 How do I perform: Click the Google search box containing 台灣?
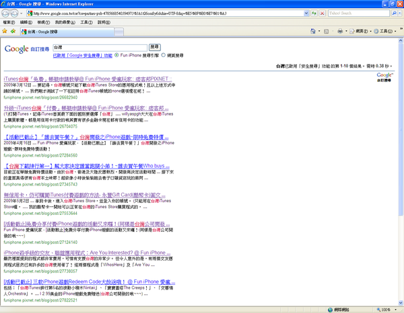[x=100, y=47]
